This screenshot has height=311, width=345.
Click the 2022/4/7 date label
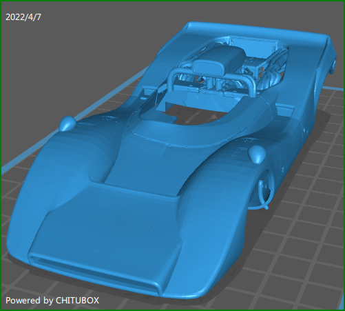tap(23, 17)
